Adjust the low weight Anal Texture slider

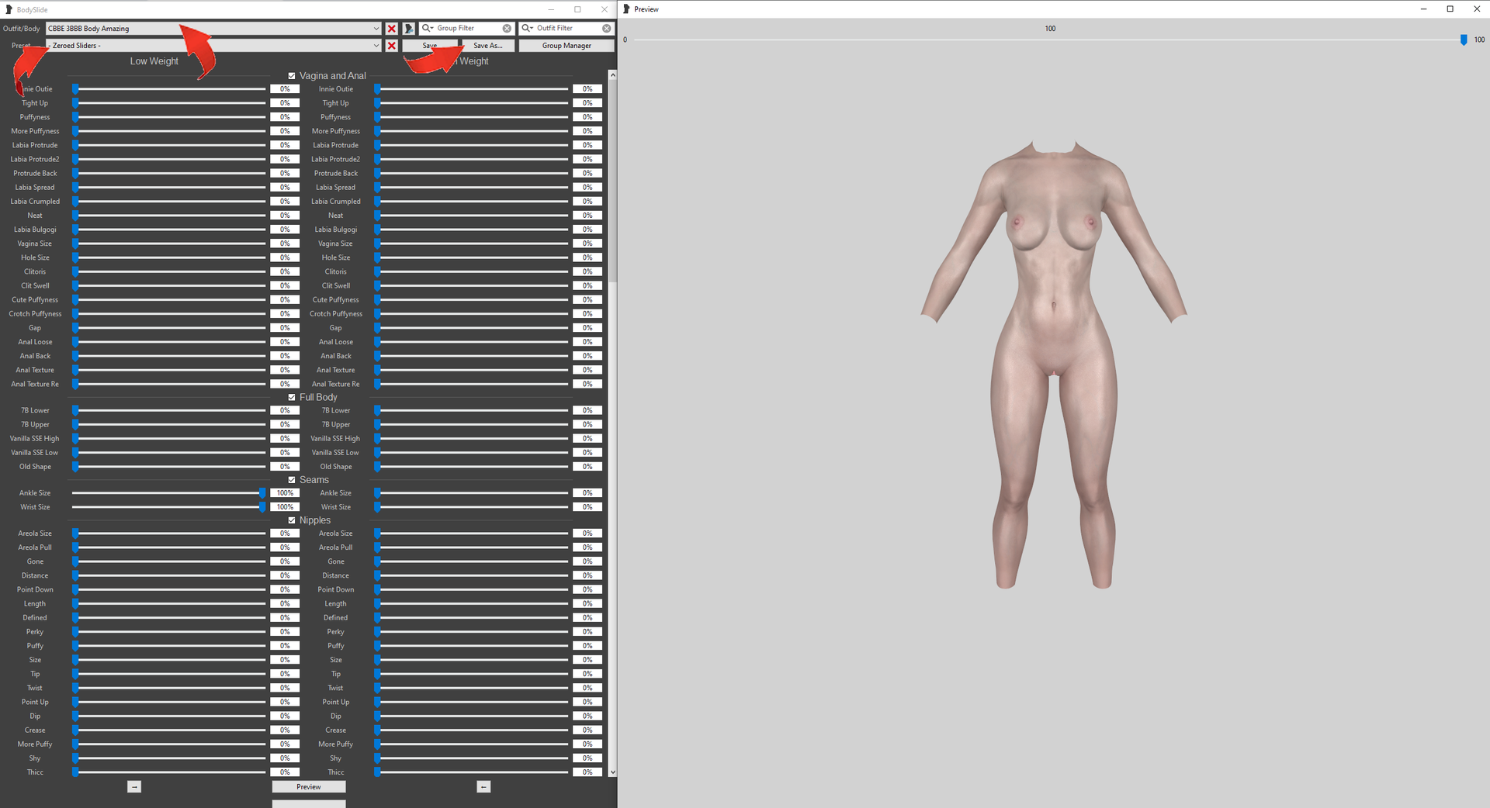169,371
